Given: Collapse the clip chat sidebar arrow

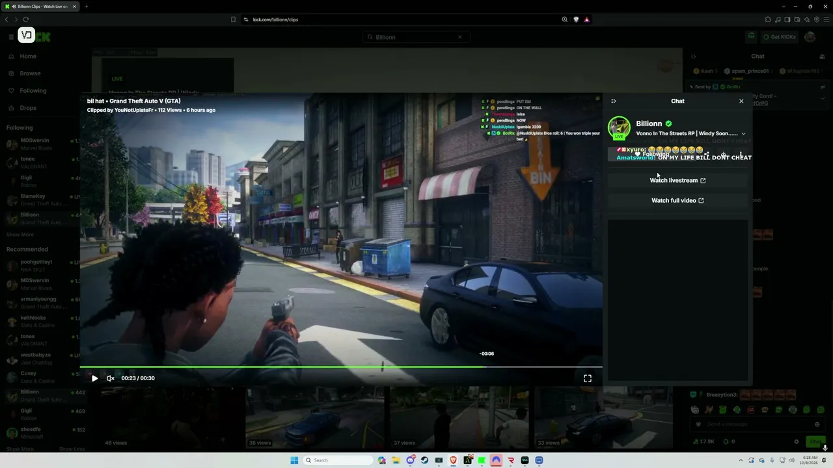Looking at the screenshot, I should point(614,101).
